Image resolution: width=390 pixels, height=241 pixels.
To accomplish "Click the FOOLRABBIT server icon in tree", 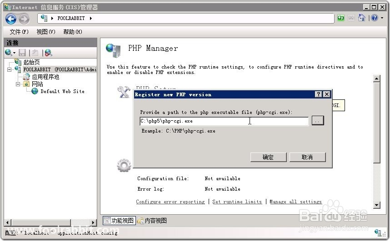I will click(x=18, y=69).
